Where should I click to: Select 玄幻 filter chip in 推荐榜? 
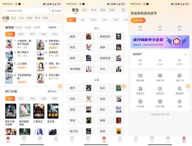point(32,34)
